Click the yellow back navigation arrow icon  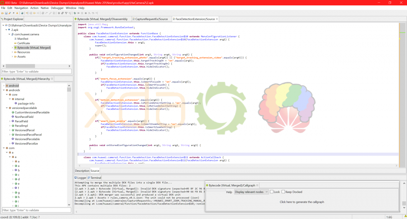pos(34,13)
